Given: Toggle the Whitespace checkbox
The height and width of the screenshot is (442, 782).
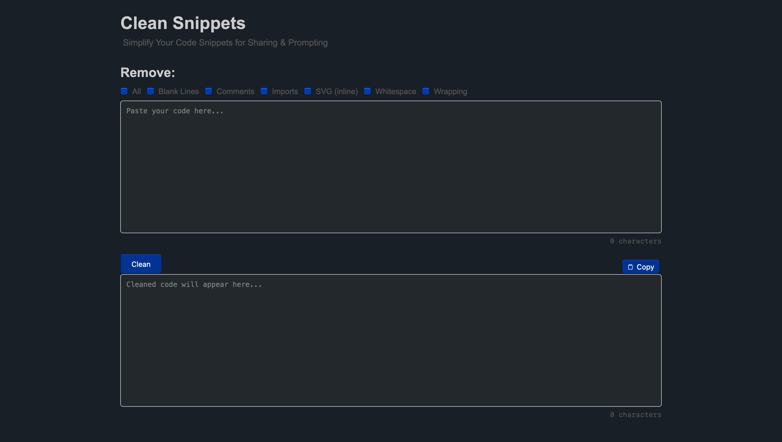Looking at the screenshot, I should tap(367, 91).
